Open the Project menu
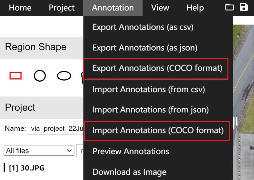The image size is (254, 180). click(62, 8)
